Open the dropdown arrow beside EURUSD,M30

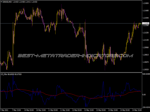pos(1,2)
